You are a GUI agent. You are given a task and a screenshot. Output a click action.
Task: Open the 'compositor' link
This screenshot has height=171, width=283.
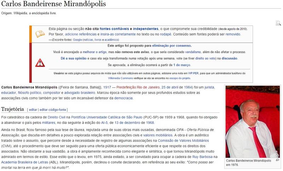[x=51, y=93]
